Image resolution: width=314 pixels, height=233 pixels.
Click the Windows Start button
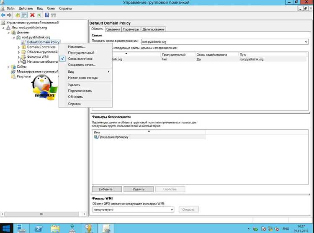point(6,228)
